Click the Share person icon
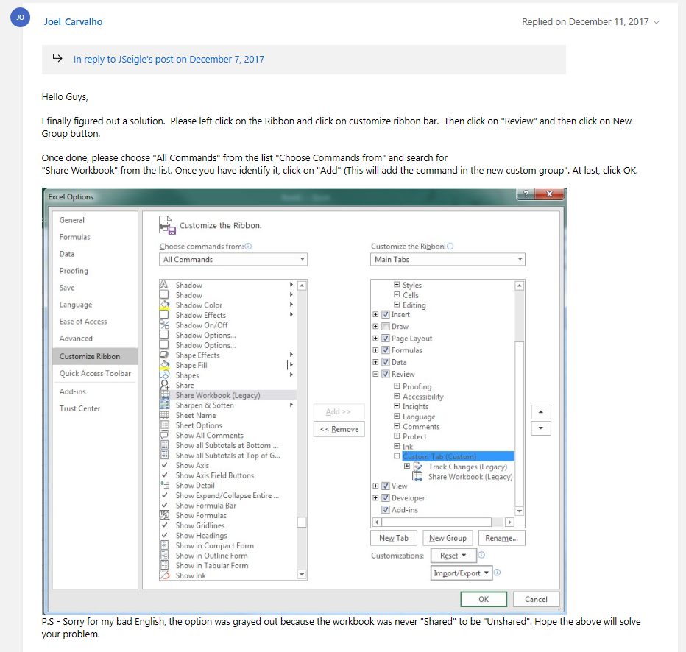Image resolution: width=686 pixels, height=652 pixels. tap(164, 385)
